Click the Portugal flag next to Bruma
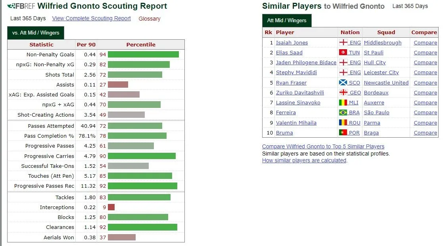 [x=343, y=133]
